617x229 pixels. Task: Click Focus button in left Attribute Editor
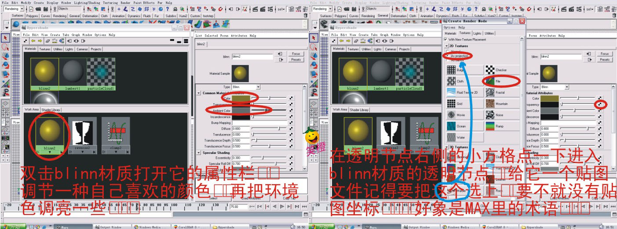(296, 54)
